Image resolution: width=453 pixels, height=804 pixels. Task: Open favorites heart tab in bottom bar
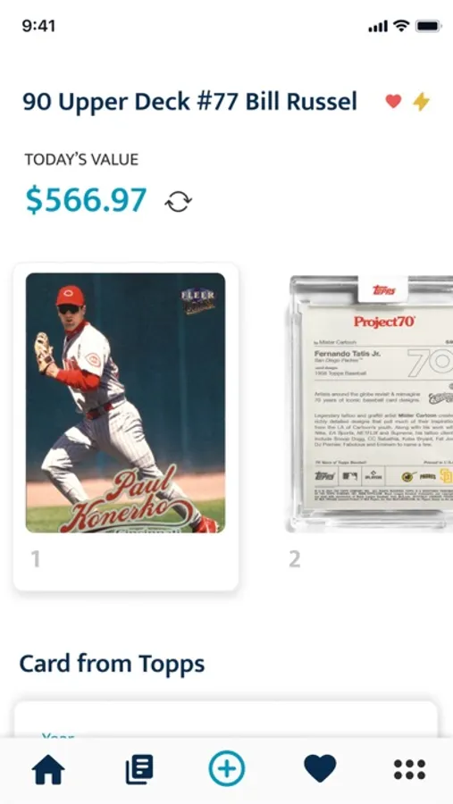320,769
